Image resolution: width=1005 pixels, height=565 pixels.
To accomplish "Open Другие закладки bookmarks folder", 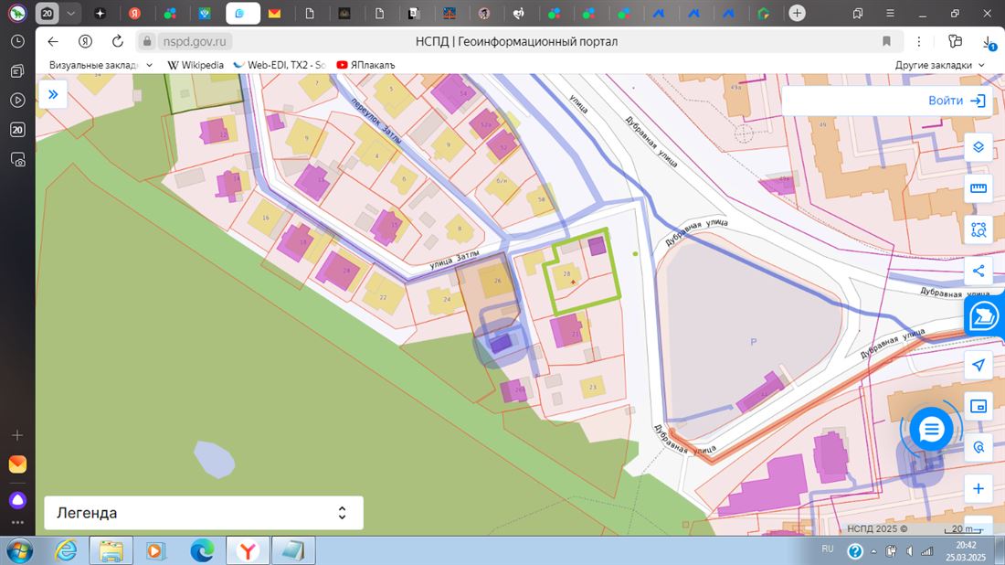I will pyautogui.click(x=939, y=65).
